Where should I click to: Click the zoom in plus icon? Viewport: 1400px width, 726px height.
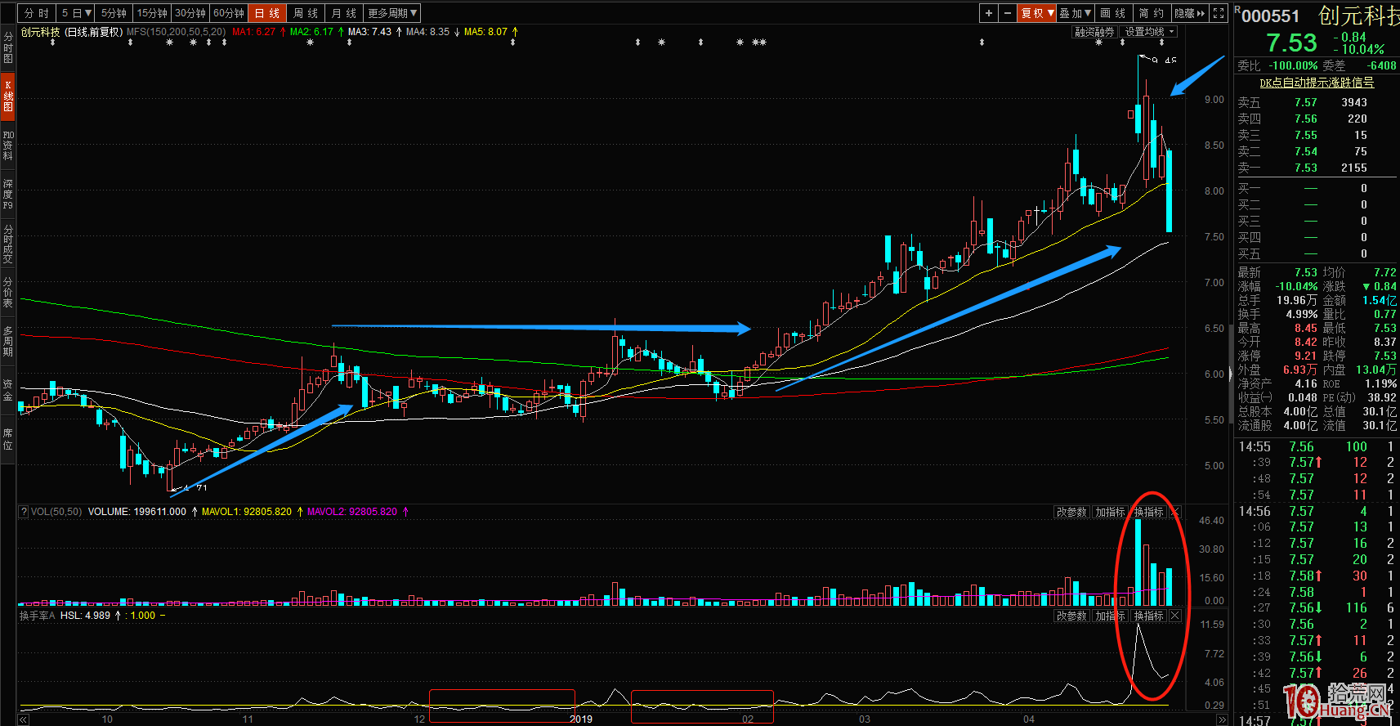point(989,13)
